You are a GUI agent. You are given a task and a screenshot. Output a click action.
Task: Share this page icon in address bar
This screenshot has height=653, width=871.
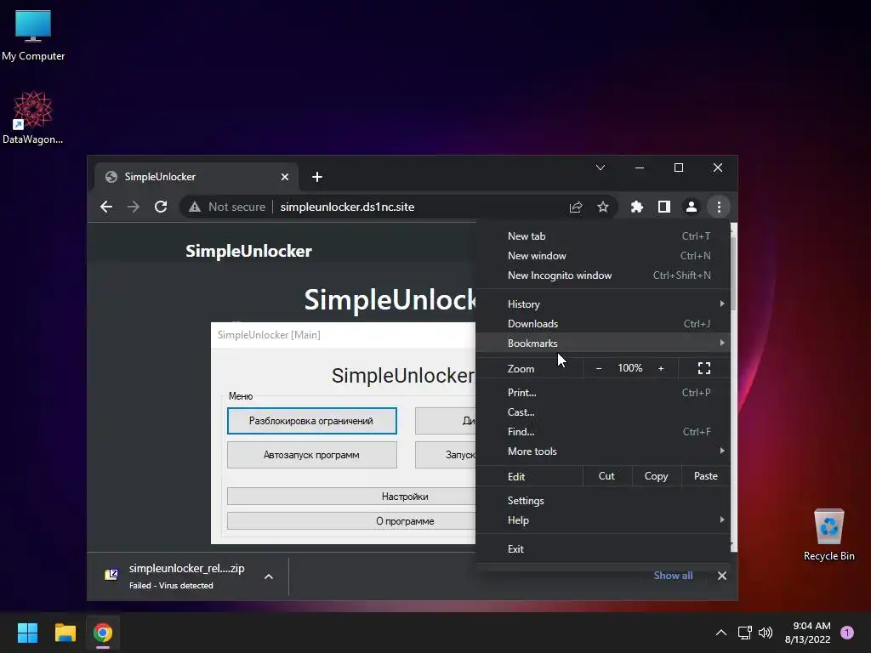pyautogui.click(x=576, y=207)
